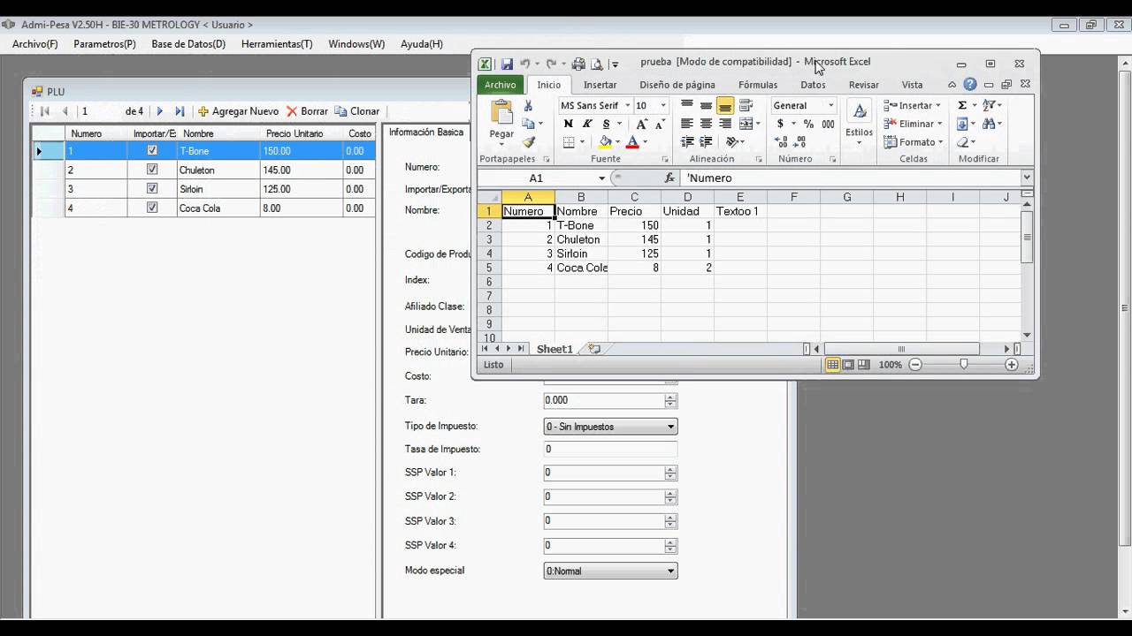Screen dimensions: 1132x636
Task: Click the highlighted bottom align icon
Action: 725,105
